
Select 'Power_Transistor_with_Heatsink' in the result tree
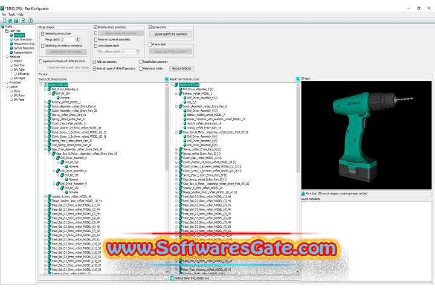pos(216,120)
